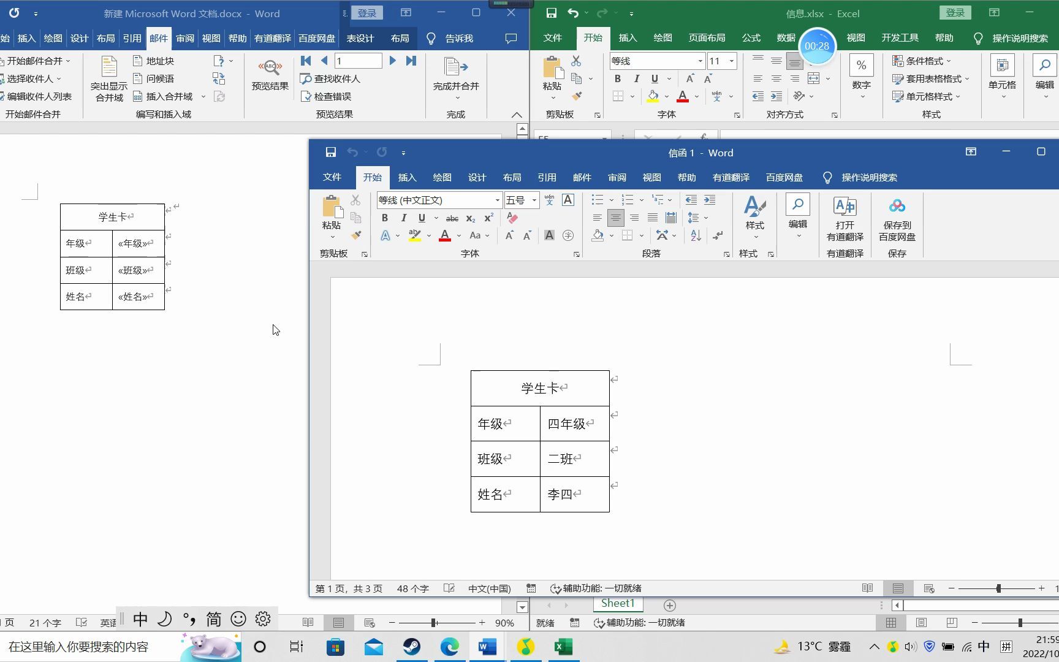Switch to the 邮件 tab in 信函1 Word
This screenshot has width=1059, height=662.
581,177
